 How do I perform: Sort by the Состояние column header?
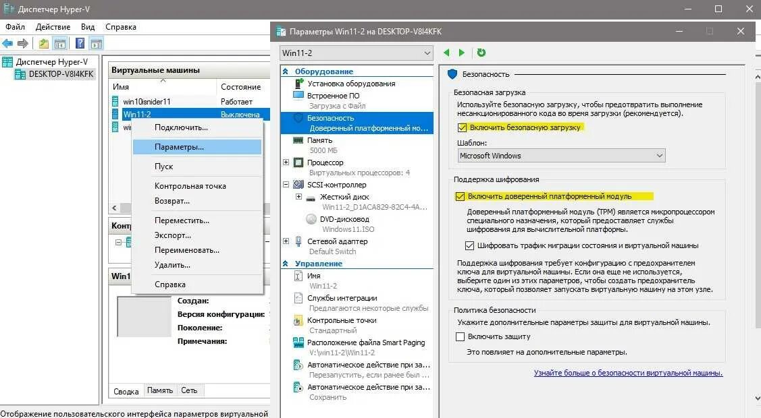(x=243, y=87)
